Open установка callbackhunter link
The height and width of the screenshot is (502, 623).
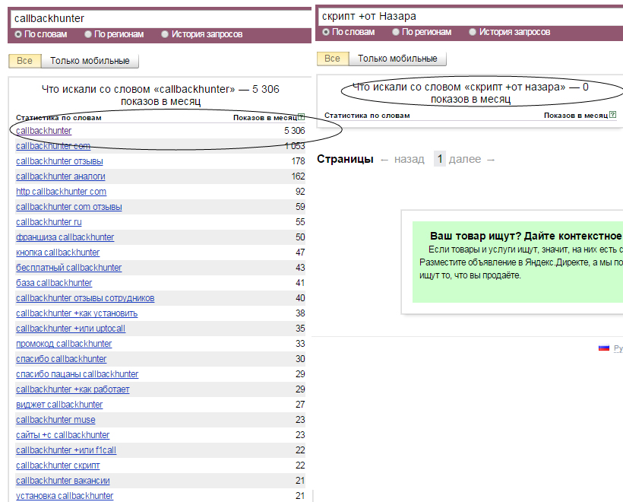tap(65, 496)
